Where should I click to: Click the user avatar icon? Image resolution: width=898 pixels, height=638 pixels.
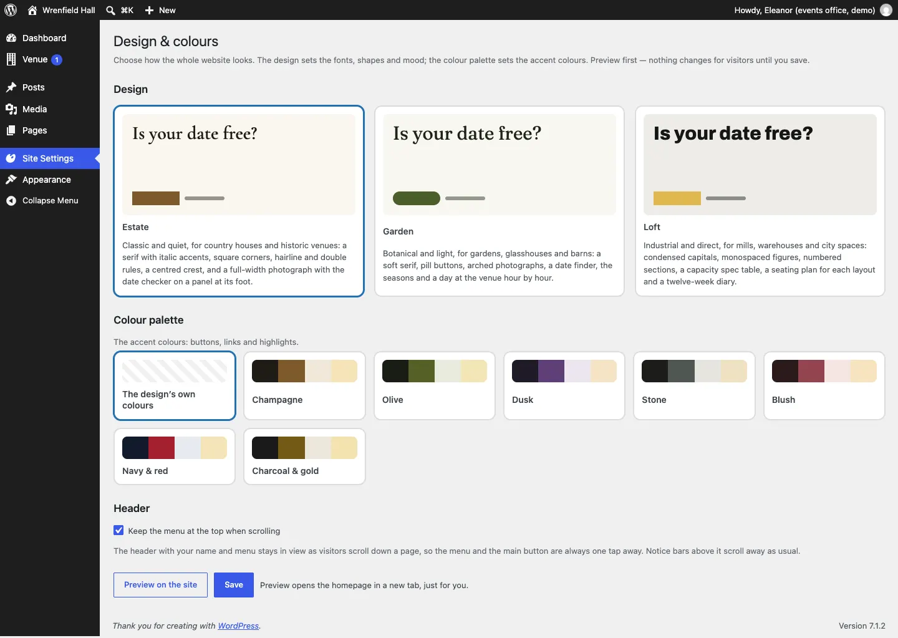coord(886,10)
